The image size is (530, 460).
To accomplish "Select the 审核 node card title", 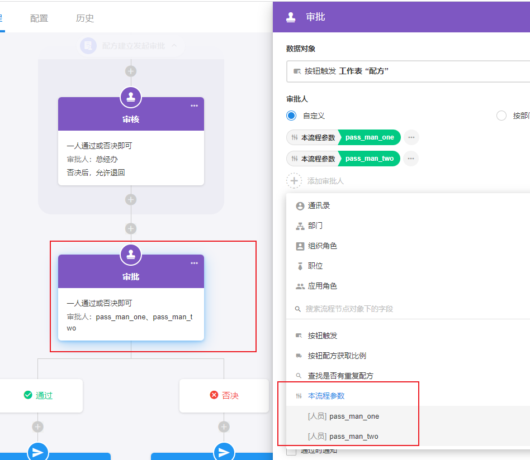I will coord(131,119).
